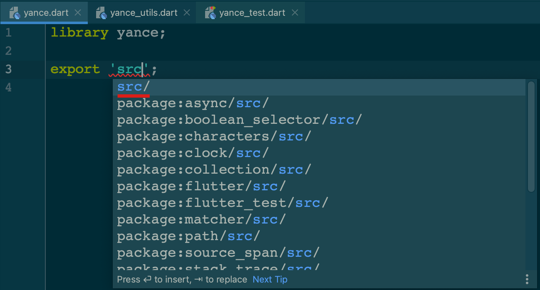The image size is (540, 290).
Task: Select the package:flutter/src/ completion
Action: (319, 187)
